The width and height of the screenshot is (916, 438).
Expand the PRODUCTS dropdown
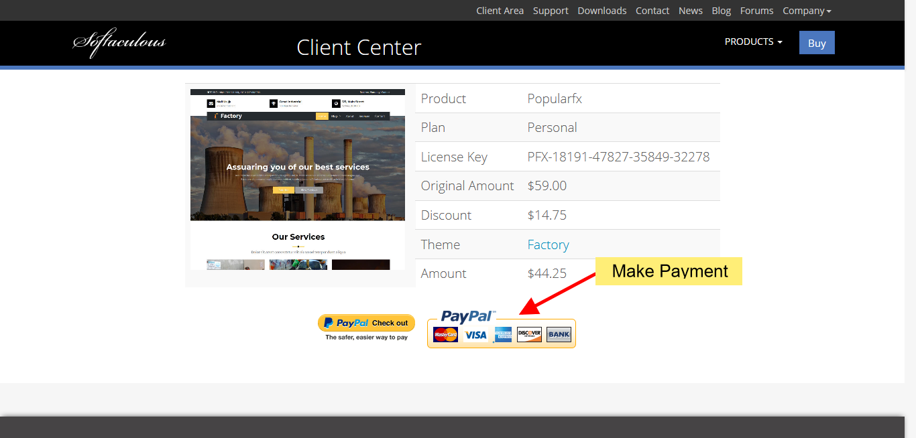point(753,42)
